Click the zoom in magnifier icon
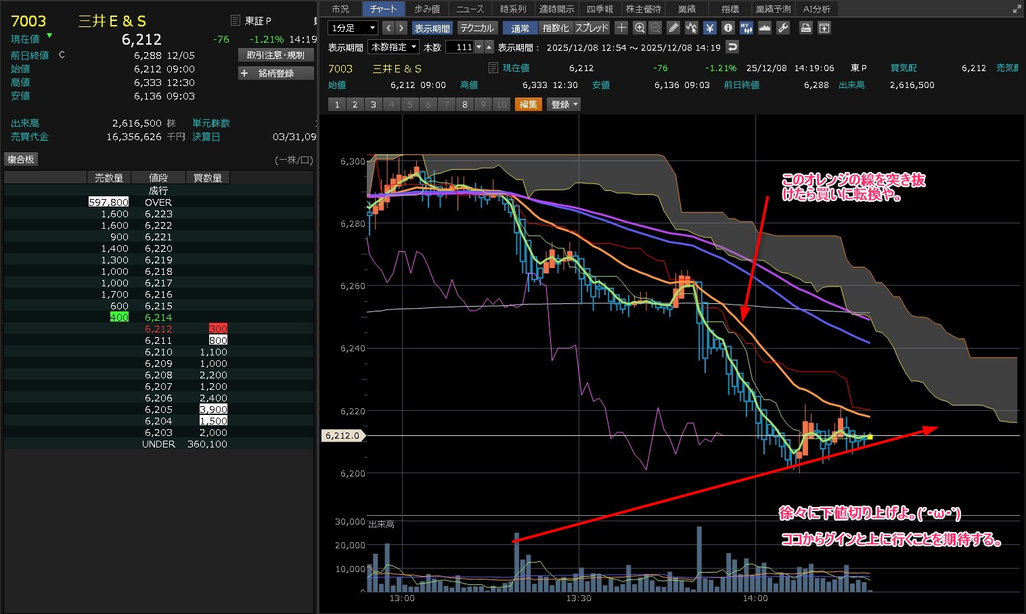Screen dimensions: 1026x614 (640, 28)
